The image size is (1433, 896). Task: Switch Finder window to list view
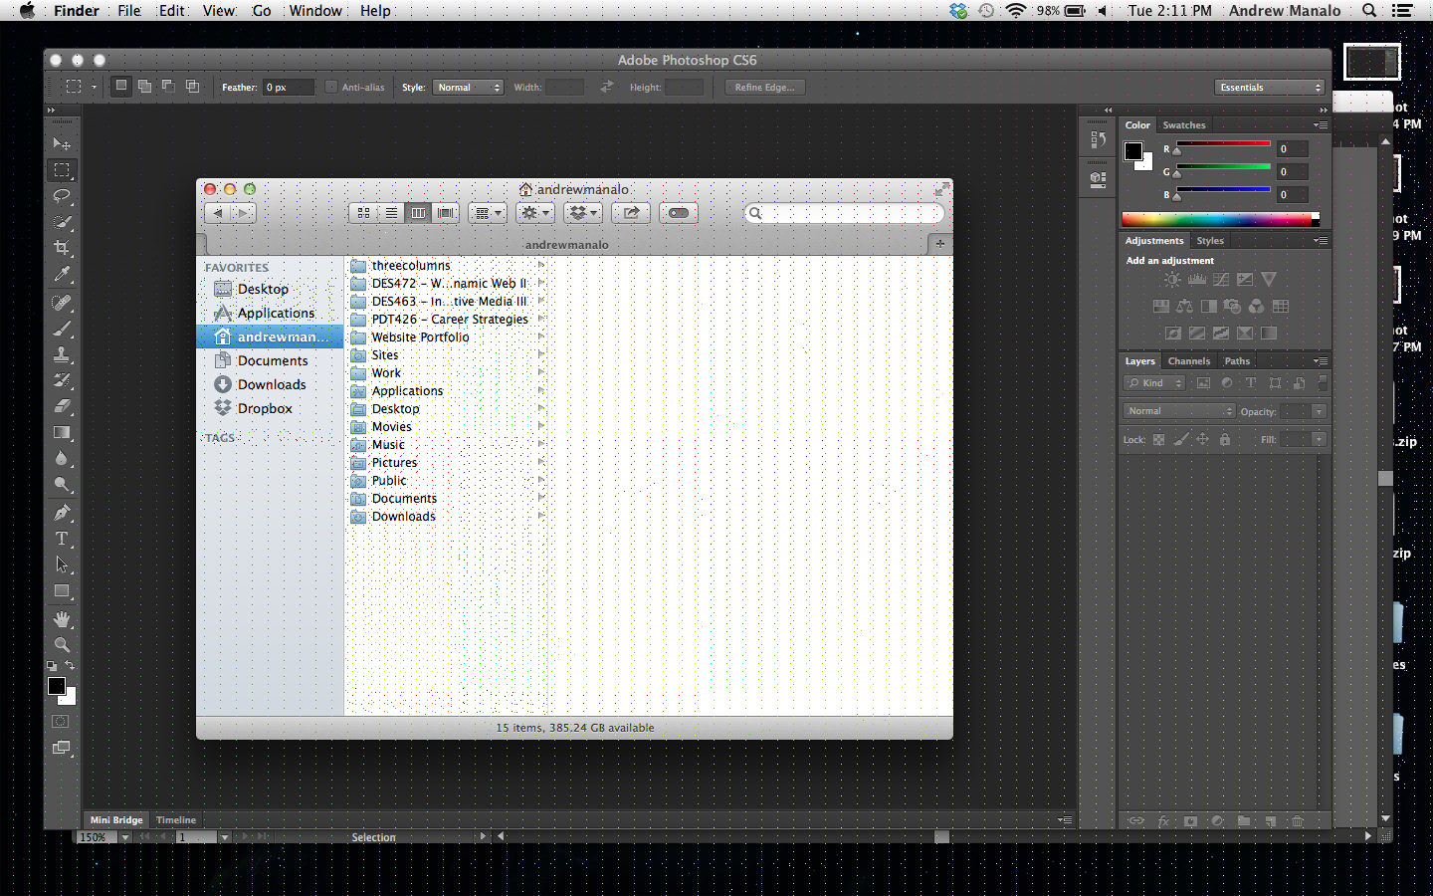pyautogui.click(x=391, y=213)
